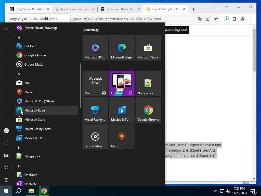Image resolution: width=261 pixels, height=196 pixels.
Task: Open Chrome tab search dropdown arrow
Action: tap(215, 6)
